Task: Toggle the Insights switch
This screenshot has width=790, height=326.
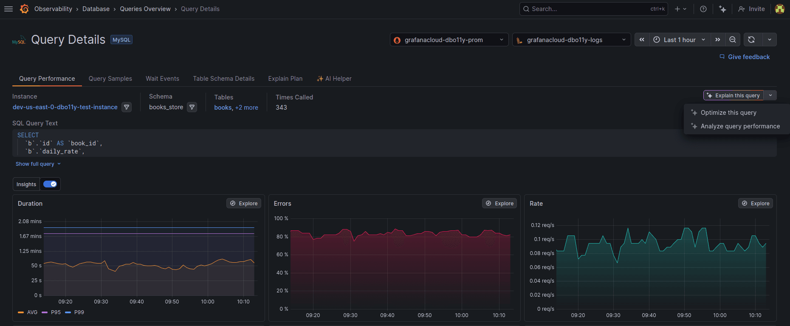Action: (50, 184)
